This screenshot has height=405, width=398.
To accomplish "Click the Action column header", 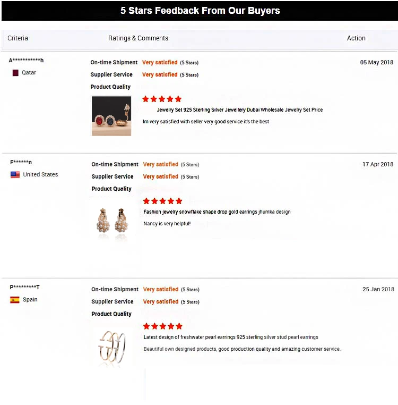I will [x=356, y=38].
